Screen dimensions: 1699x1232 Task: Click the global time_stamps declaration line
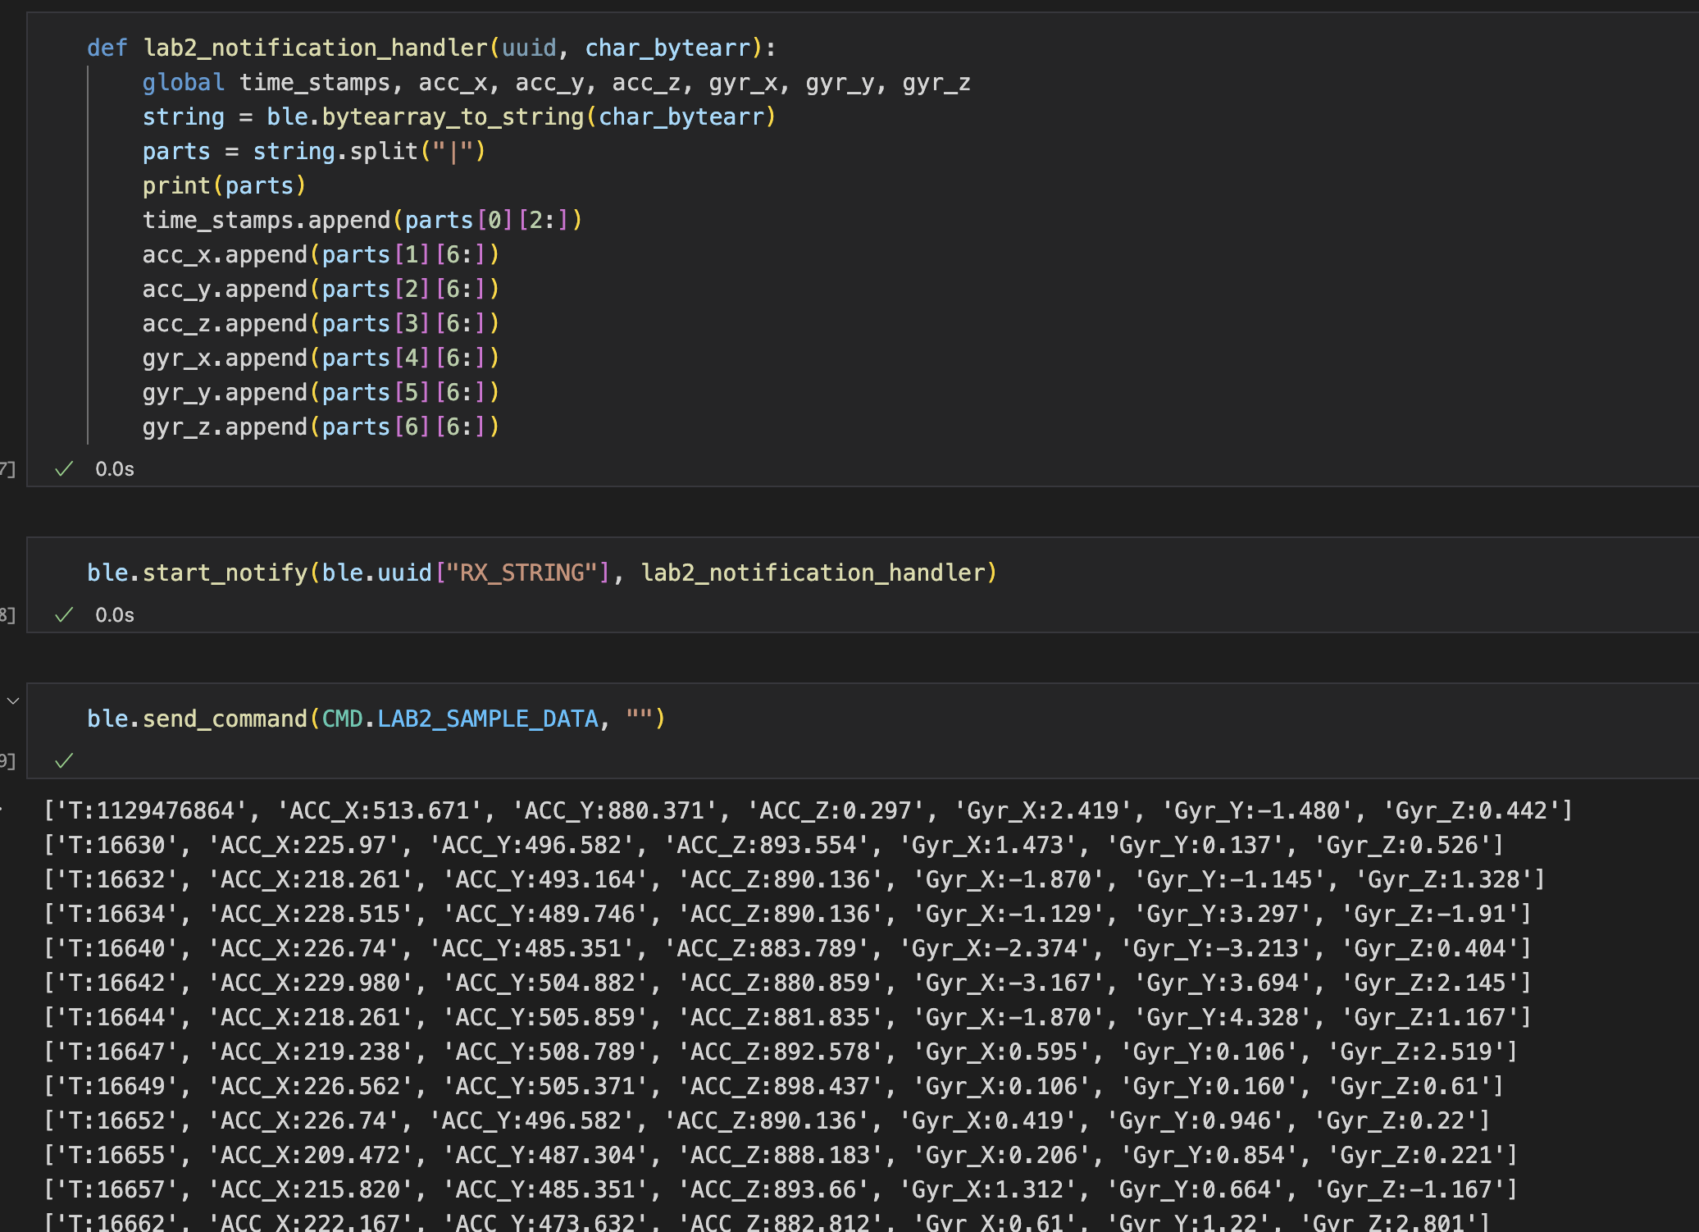click(x=556, y=83)
